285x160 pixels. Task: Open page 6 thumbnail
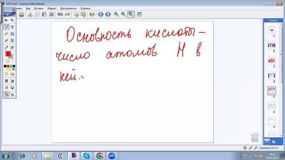(x=272, y=106)
